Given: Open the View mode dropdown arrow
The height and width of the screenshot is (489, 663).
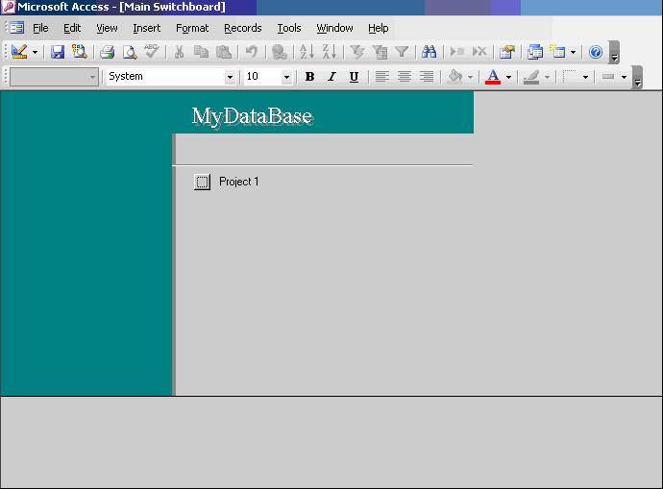Looking at the screenshot, I should pos(36,53).
